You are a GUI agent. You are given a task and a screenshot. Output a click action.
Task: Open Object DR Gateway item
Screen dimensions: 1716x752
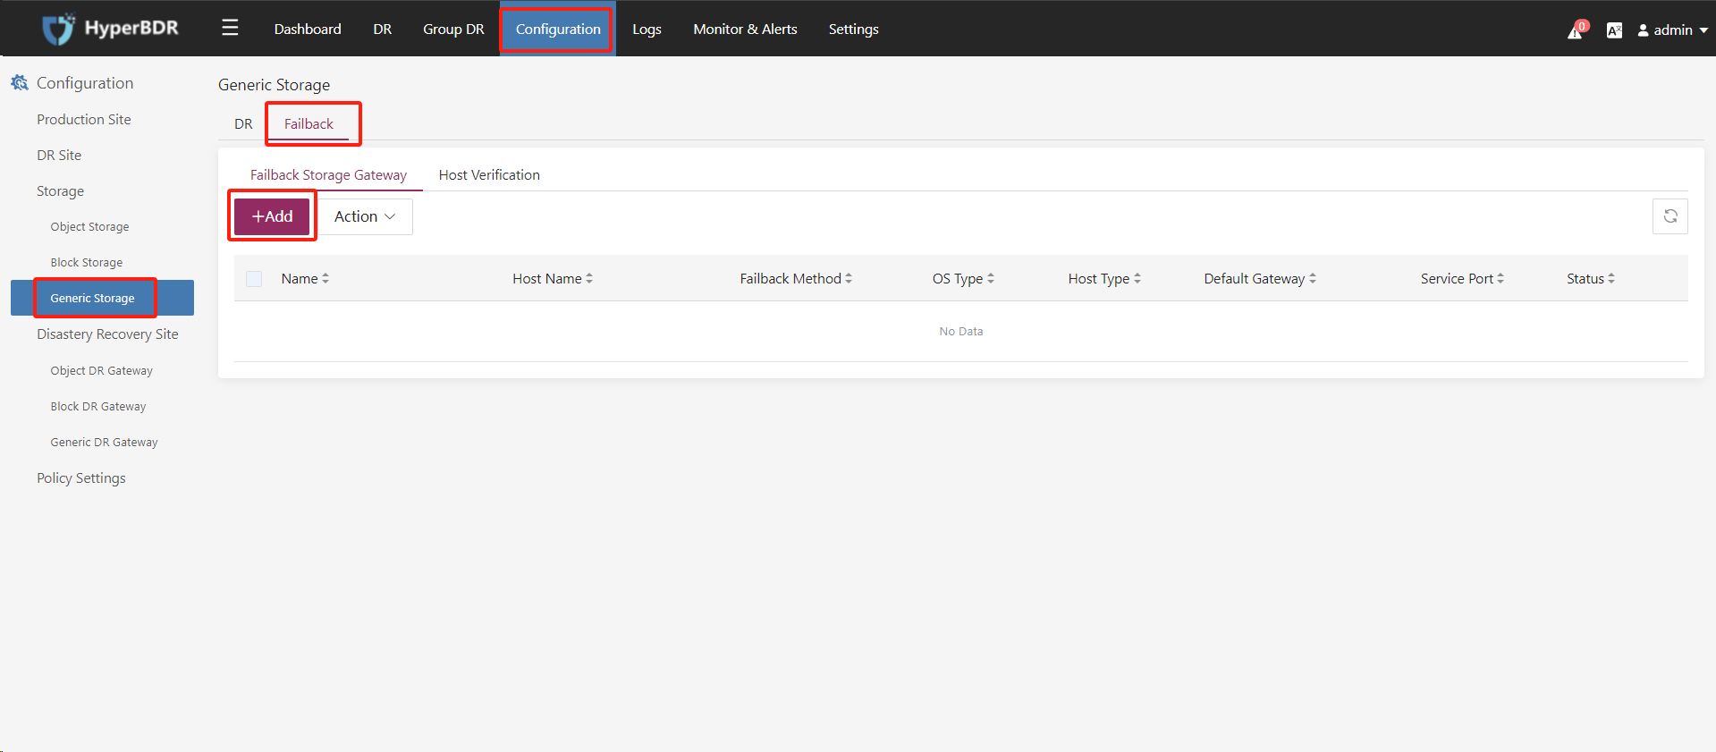click(x=101, y=371)
